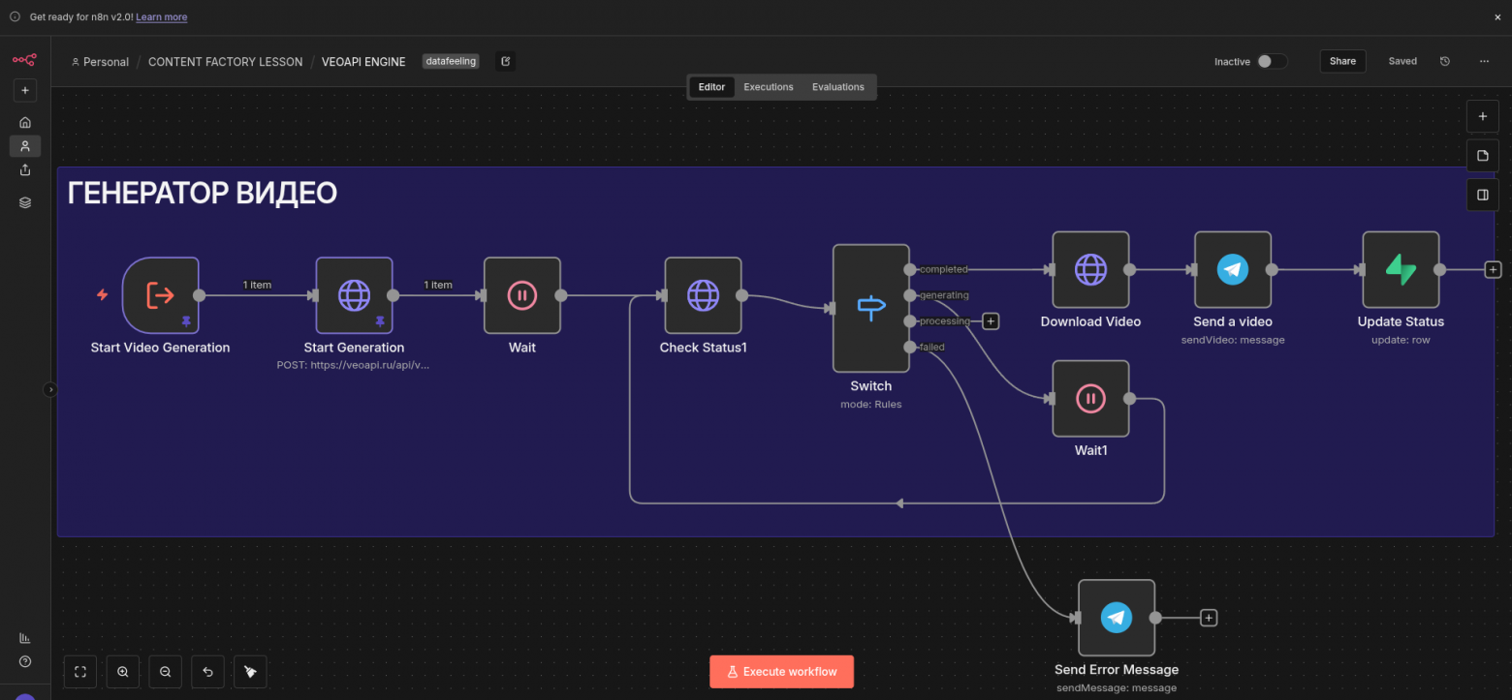This screenshot has width=1512, height=700.
Task: Select the Start Video Generation trigger node
Action: tap(160, 295)
